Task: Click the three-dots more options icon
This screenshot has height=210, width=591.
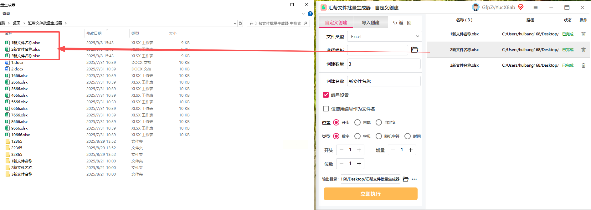Action: 414,179
